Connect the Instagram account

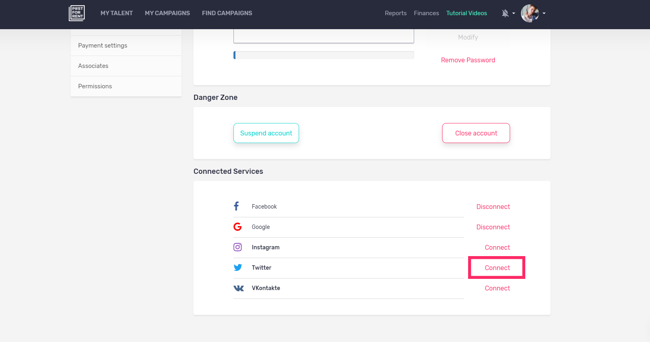click(x=497, y=247)
